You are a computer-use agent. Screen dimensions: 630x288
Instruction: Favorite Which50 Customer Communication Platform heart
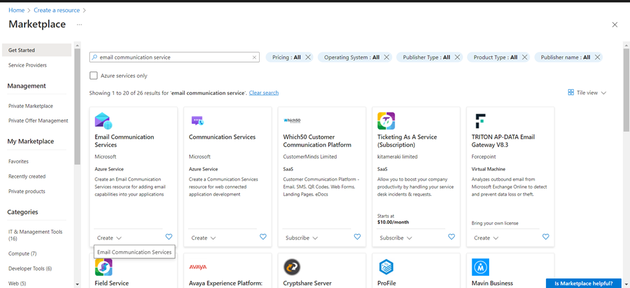pyautogui.click(x=357, y=237)
